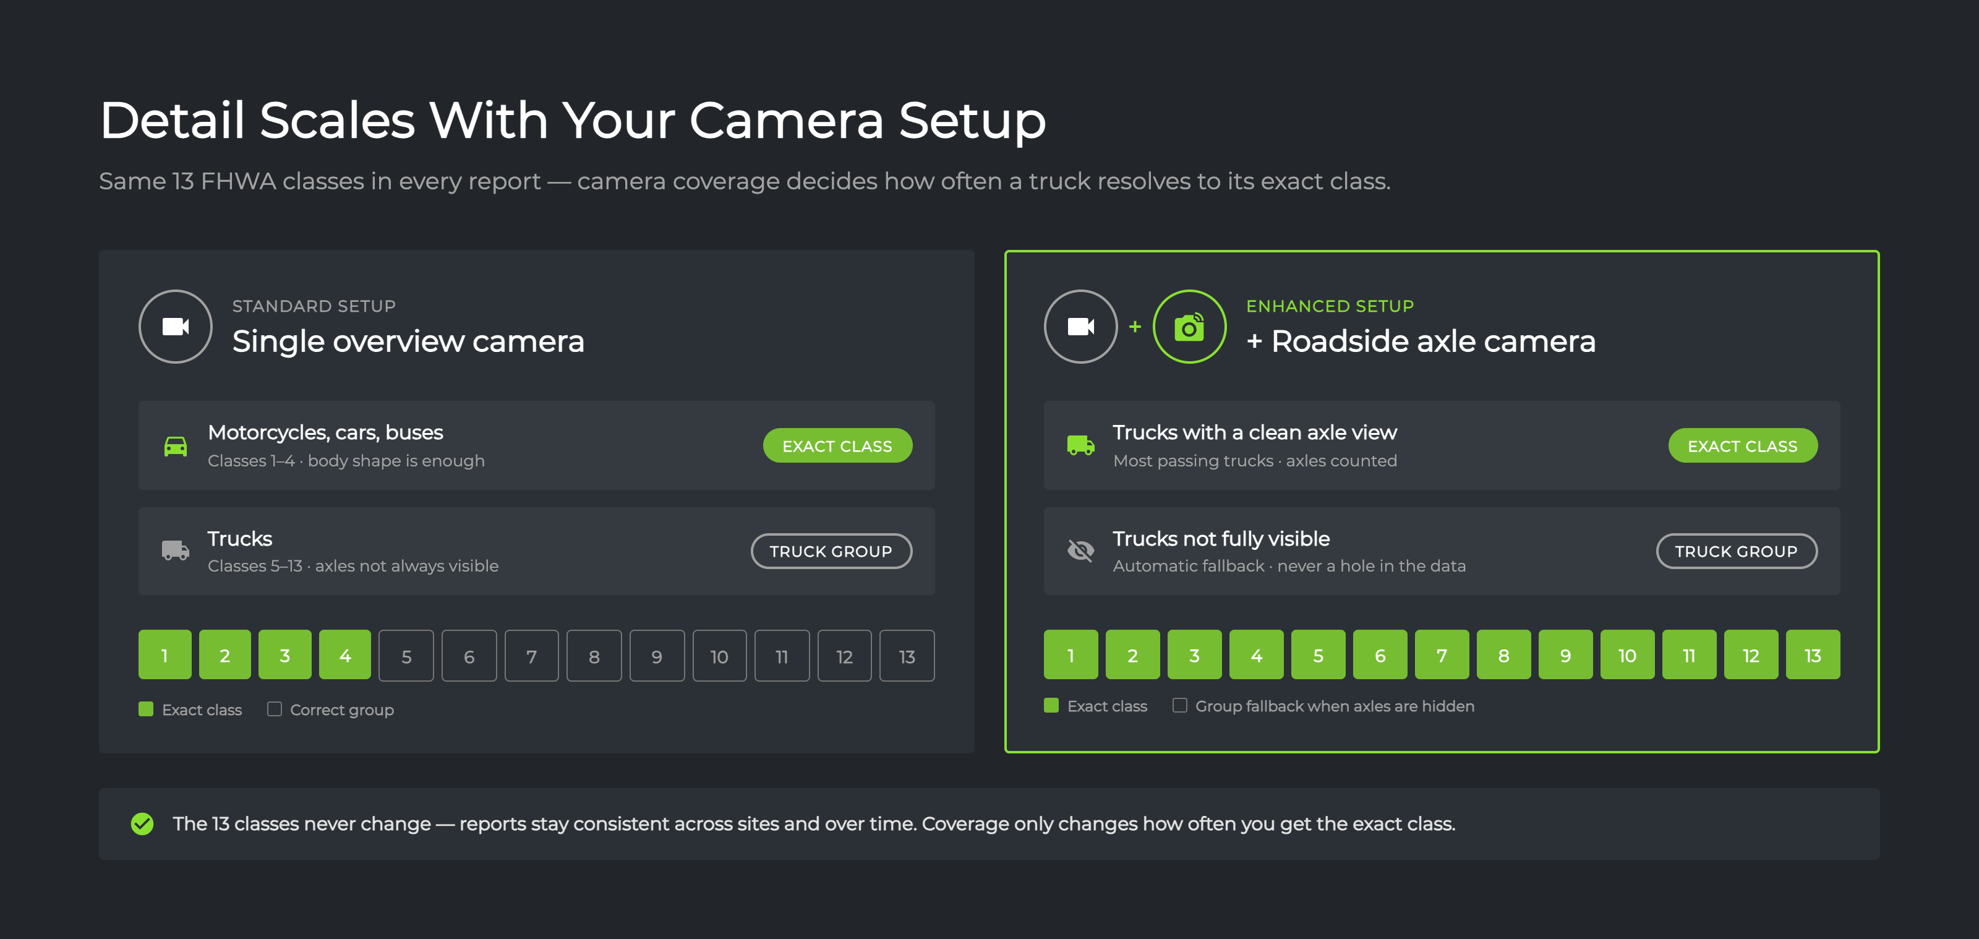
Task: Select green class 6 tile in Enhanced Setup
Action: tap(1380, 654)
